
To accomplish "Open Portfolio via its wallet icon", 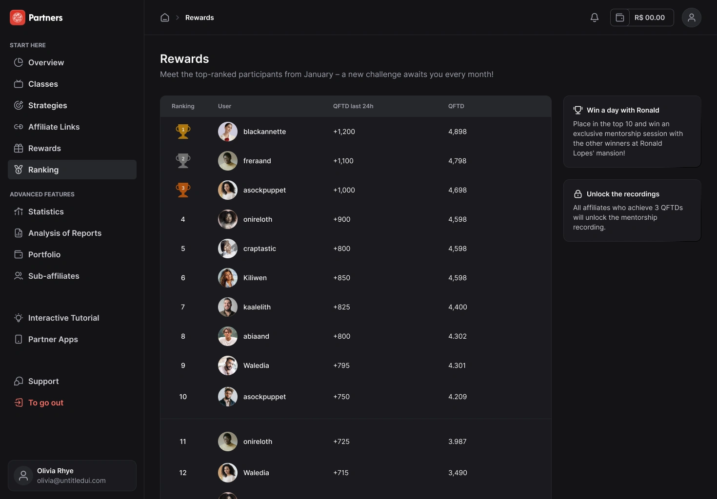I will click(19, 254).
